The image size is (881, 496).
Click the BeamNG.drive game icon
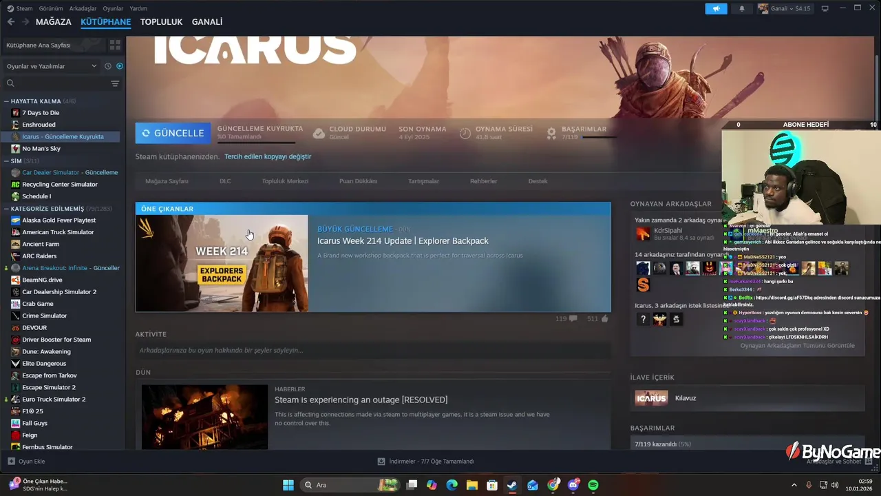(15, 280)
